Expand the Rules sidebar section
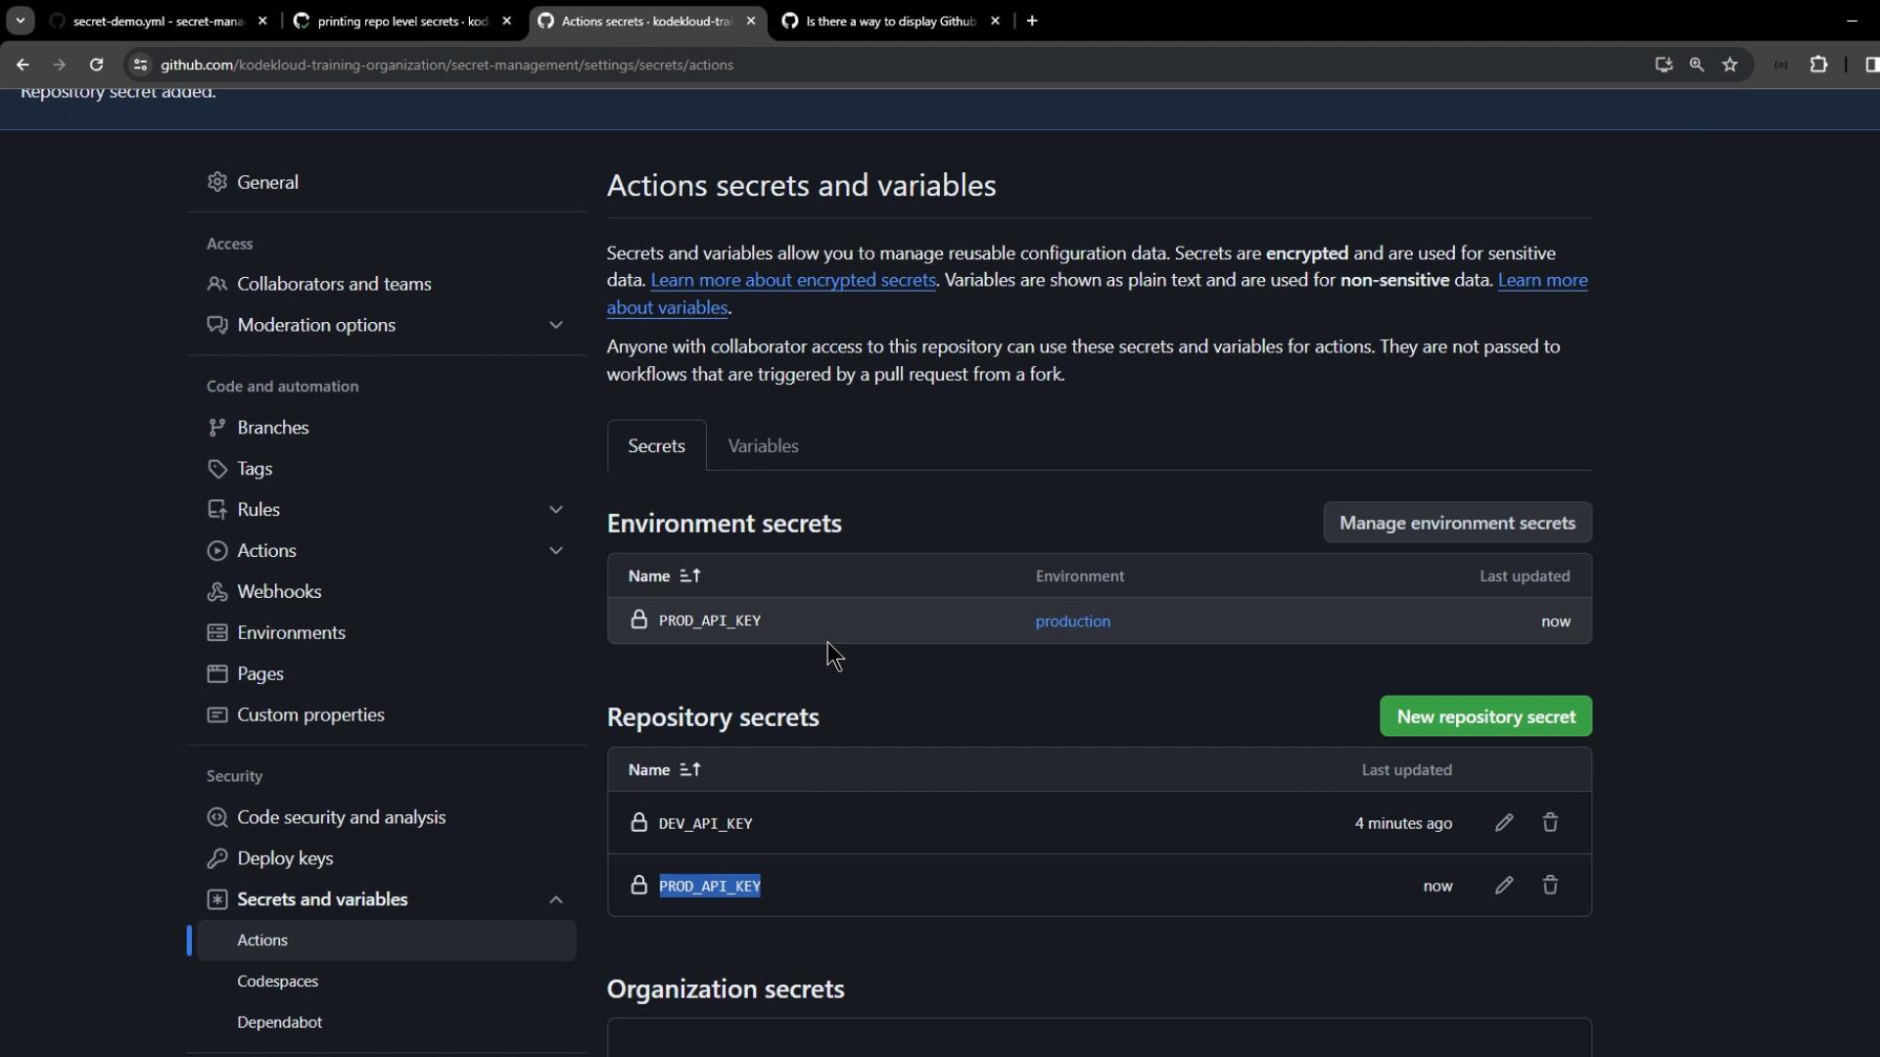The width and height of the screenshot is (1880, 1057). click(555, 510)
